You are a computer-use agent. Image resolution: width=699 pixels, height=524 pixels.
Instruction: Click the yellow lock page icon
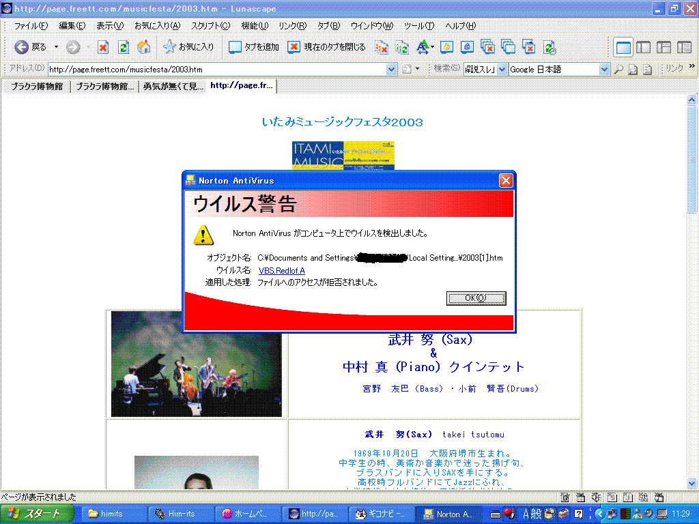[446, 47]
